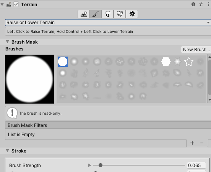Screen dimensions: 211x172
Task: Select the eight-point starburst brush thumbnail
Action: pyautogui.click(x=177, y=62)
